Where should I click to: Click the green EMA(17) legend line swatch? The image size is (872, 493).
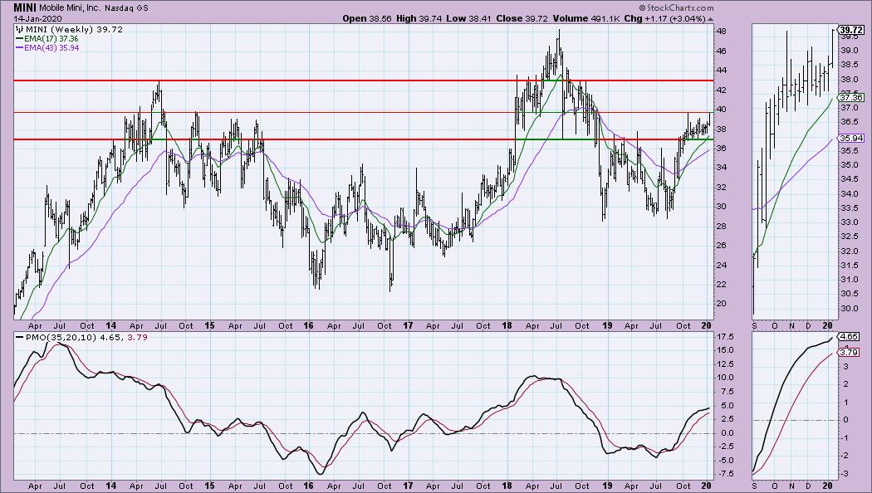[19, 39]
